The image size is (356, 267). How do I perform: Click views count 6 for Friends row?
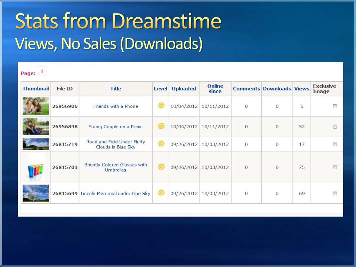point(302,106)
